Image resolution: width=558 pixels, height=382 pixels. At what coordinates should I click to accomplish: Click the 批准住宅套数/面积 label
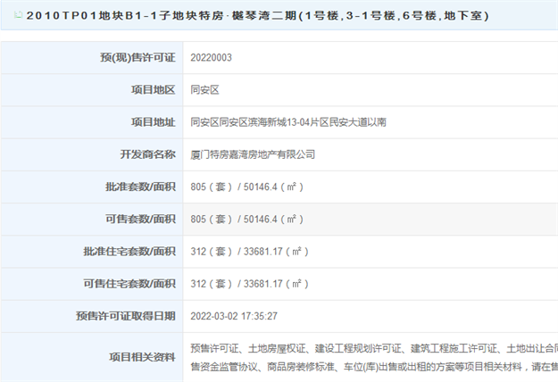tap(129, 252)
